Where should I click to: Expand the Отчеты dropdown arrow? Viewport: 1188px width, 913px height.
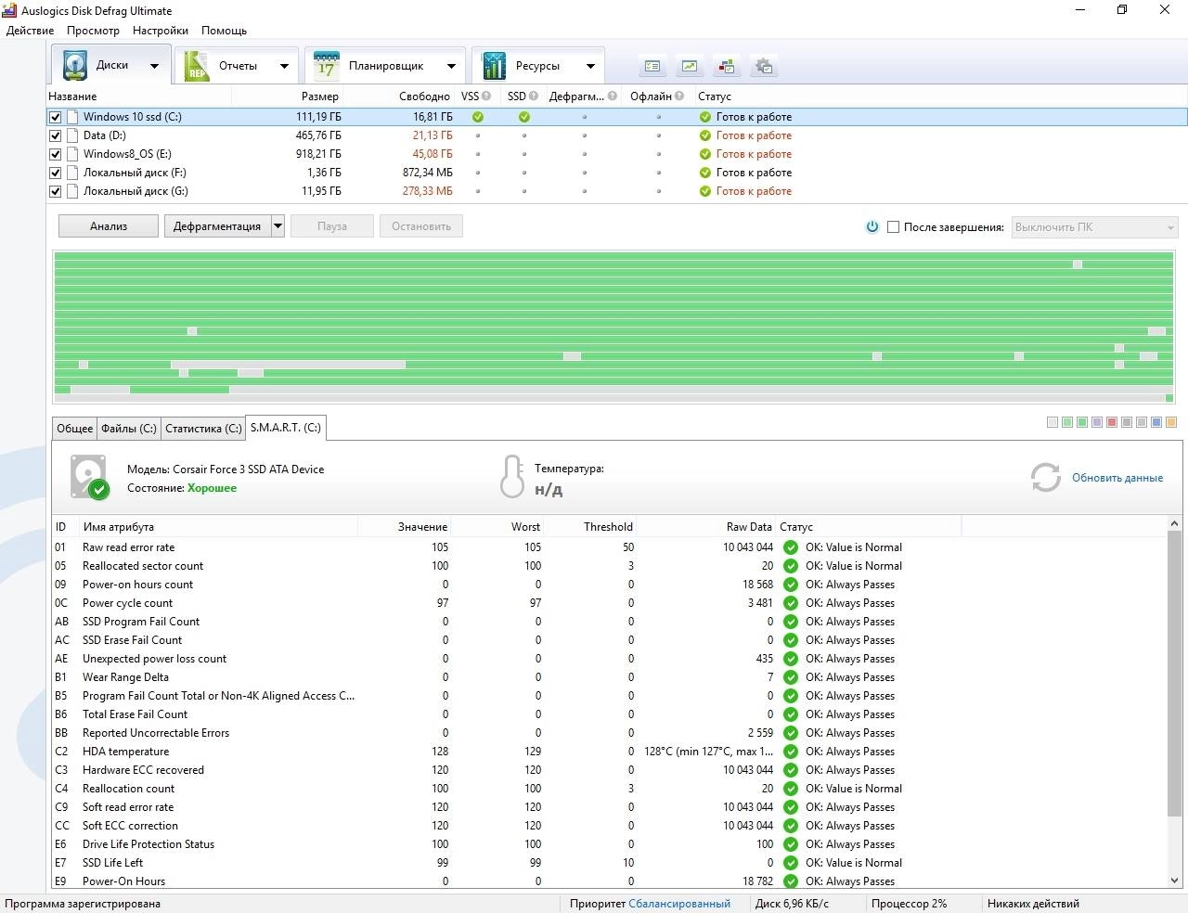point(284,66)
